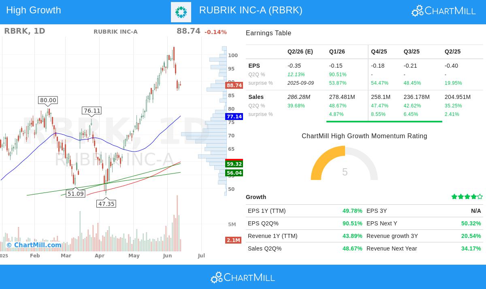Click the green 56.04 price tag

234,173
